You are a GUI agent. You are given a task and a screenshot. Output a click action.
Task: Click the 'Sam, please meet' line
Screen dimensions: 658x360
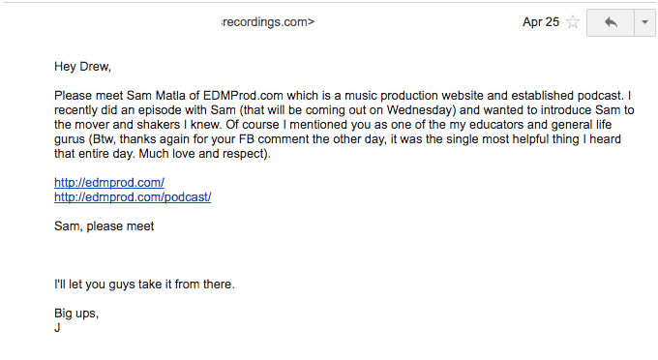tap(105, 226)
